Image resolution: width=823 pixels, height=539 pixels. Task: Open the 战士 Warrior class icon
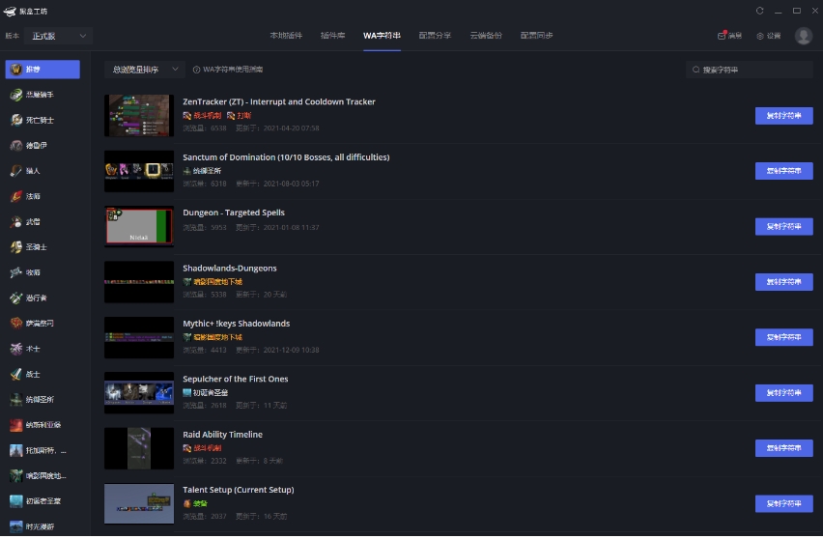(16, 374)
